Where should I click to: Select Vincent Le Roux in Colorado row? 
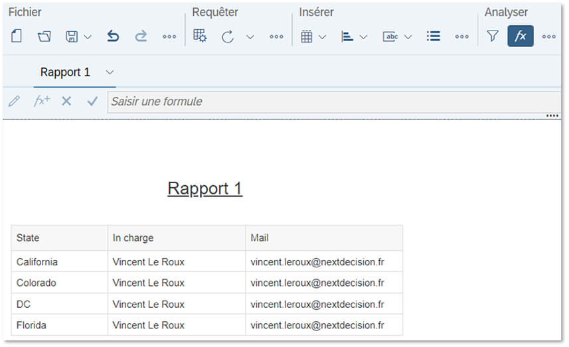[x=177, y=283]
